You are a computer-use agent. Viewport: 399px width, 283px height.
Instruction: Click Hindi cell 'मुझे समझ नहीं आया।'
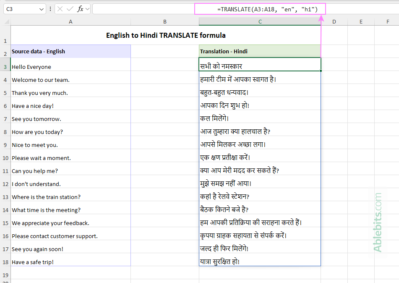click(x=260, y=181)
